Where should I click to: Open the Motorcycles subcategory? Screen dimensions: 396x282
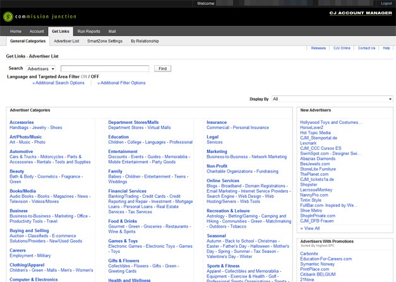tap(52, 157)
